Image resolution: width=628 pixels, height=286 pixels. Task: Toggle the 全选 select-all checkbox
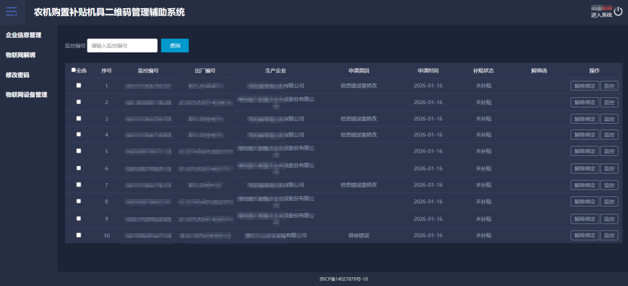point(73,70)
